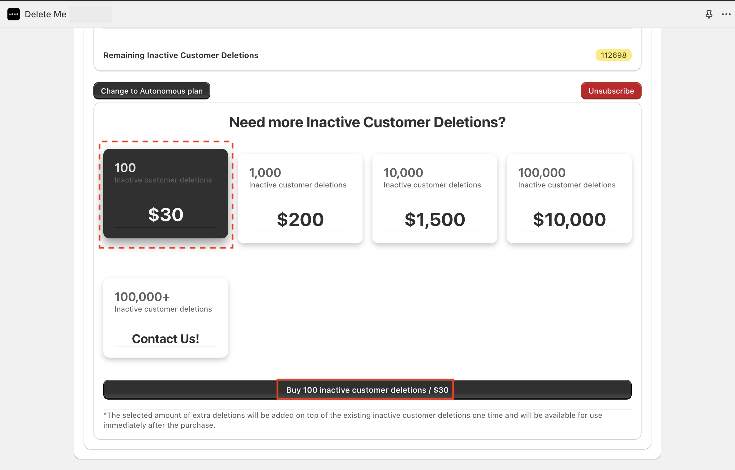This screenshot has height=470, width=735.
Task: Pin the app with the pin icon
Action: point(709,14)
